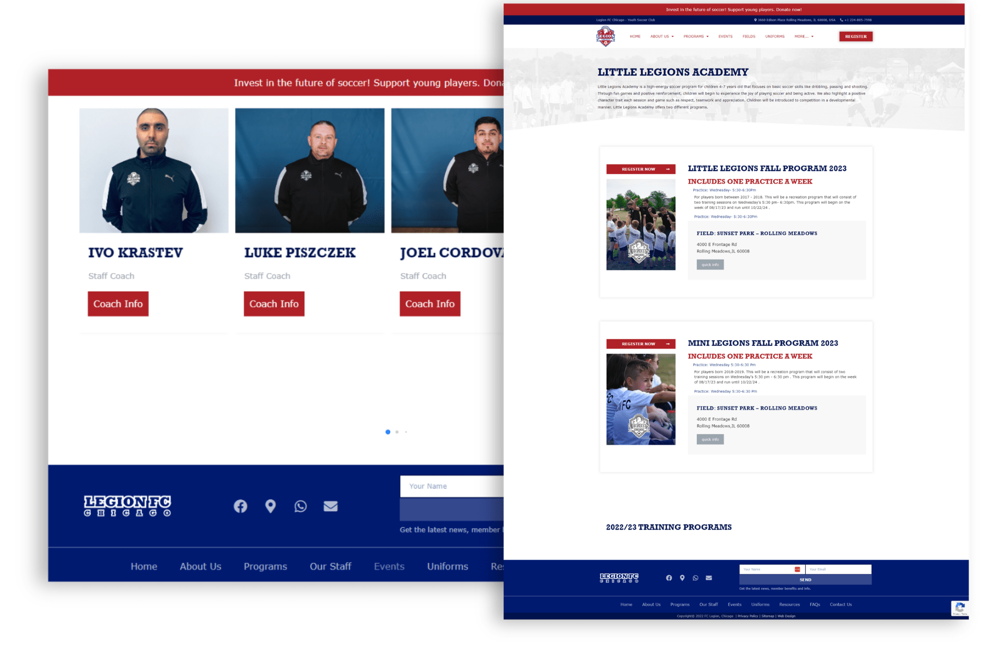986x657 pixels.
Task: Open email envelope icon in left page footer
Action: 331,506
